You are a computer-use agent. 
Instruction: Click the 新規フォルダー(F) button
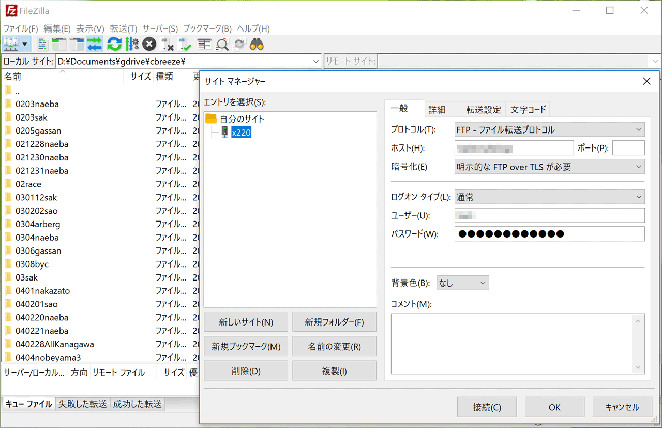(x=334, y=322)
